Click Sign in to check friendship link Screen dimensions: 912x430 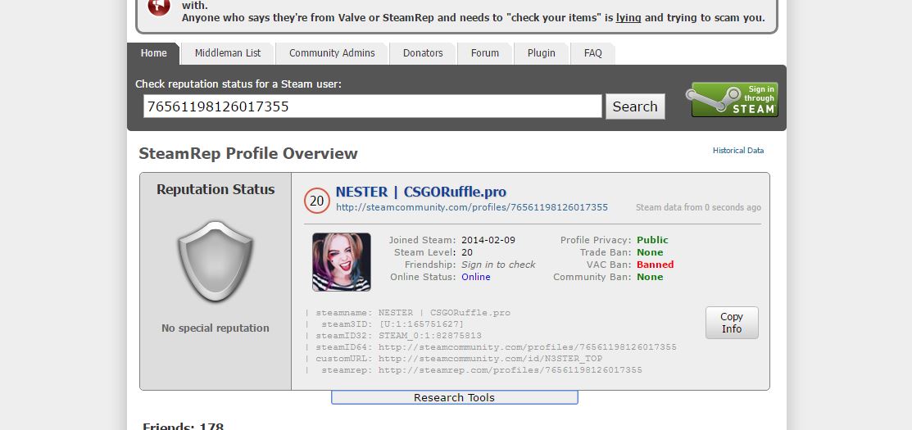coord(498,265)
